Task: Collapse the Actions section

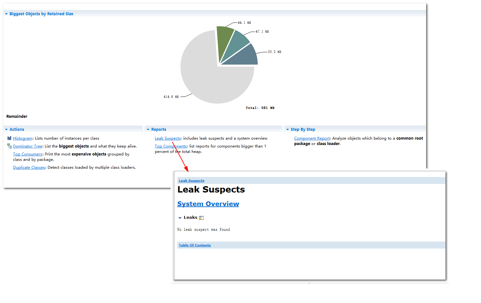Action: (x=6, y=129)
